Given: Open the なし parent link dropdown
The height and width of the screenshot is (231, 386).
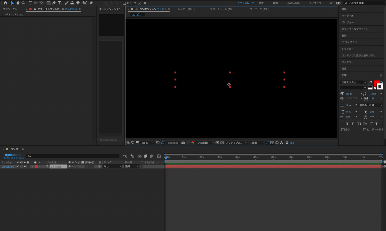Looking at the screenshot, I should [112, 167].
